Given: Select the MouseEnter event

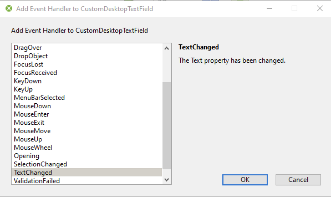Looking at the screenshot, I should tap(87, 114).
